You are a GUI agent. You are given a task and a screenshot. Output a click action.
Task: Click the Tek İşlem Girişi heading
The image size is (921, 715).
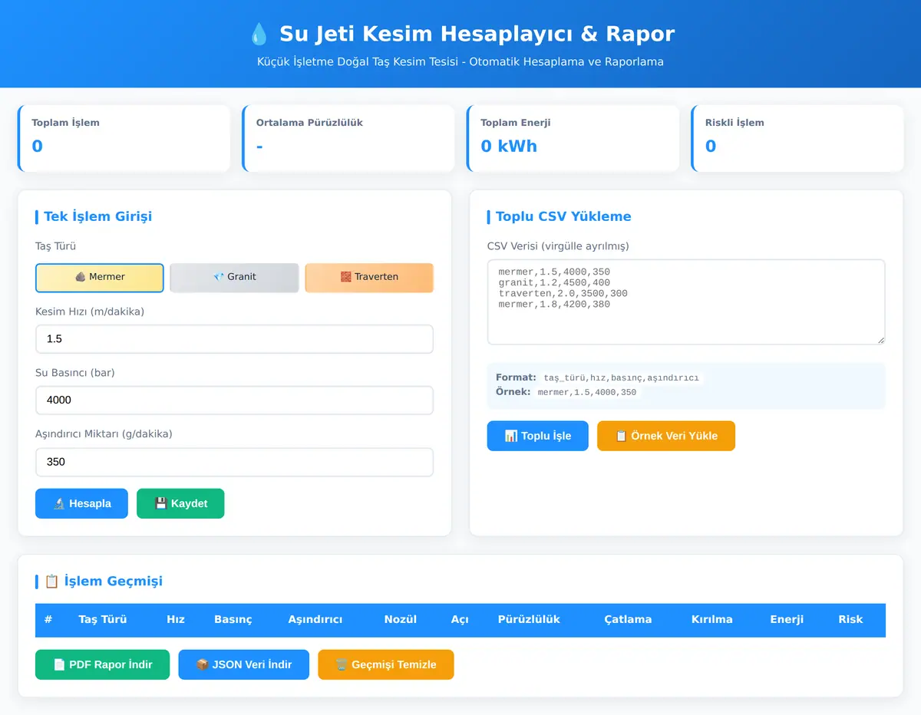[x=97, y=216]
